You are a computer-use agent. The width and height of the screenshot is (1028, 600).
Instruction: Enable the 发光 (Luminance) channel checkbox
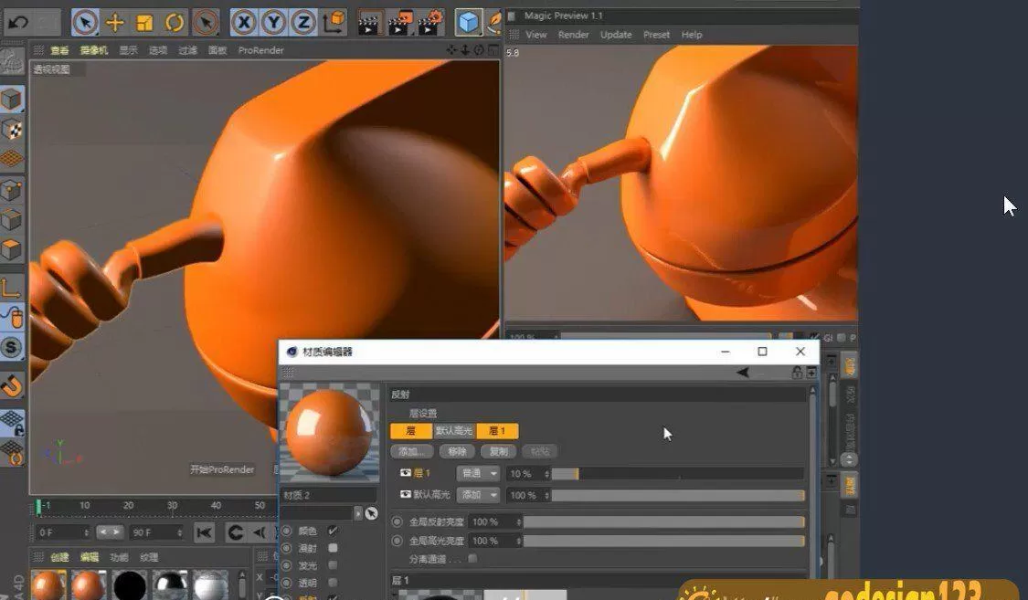point(332,565)
